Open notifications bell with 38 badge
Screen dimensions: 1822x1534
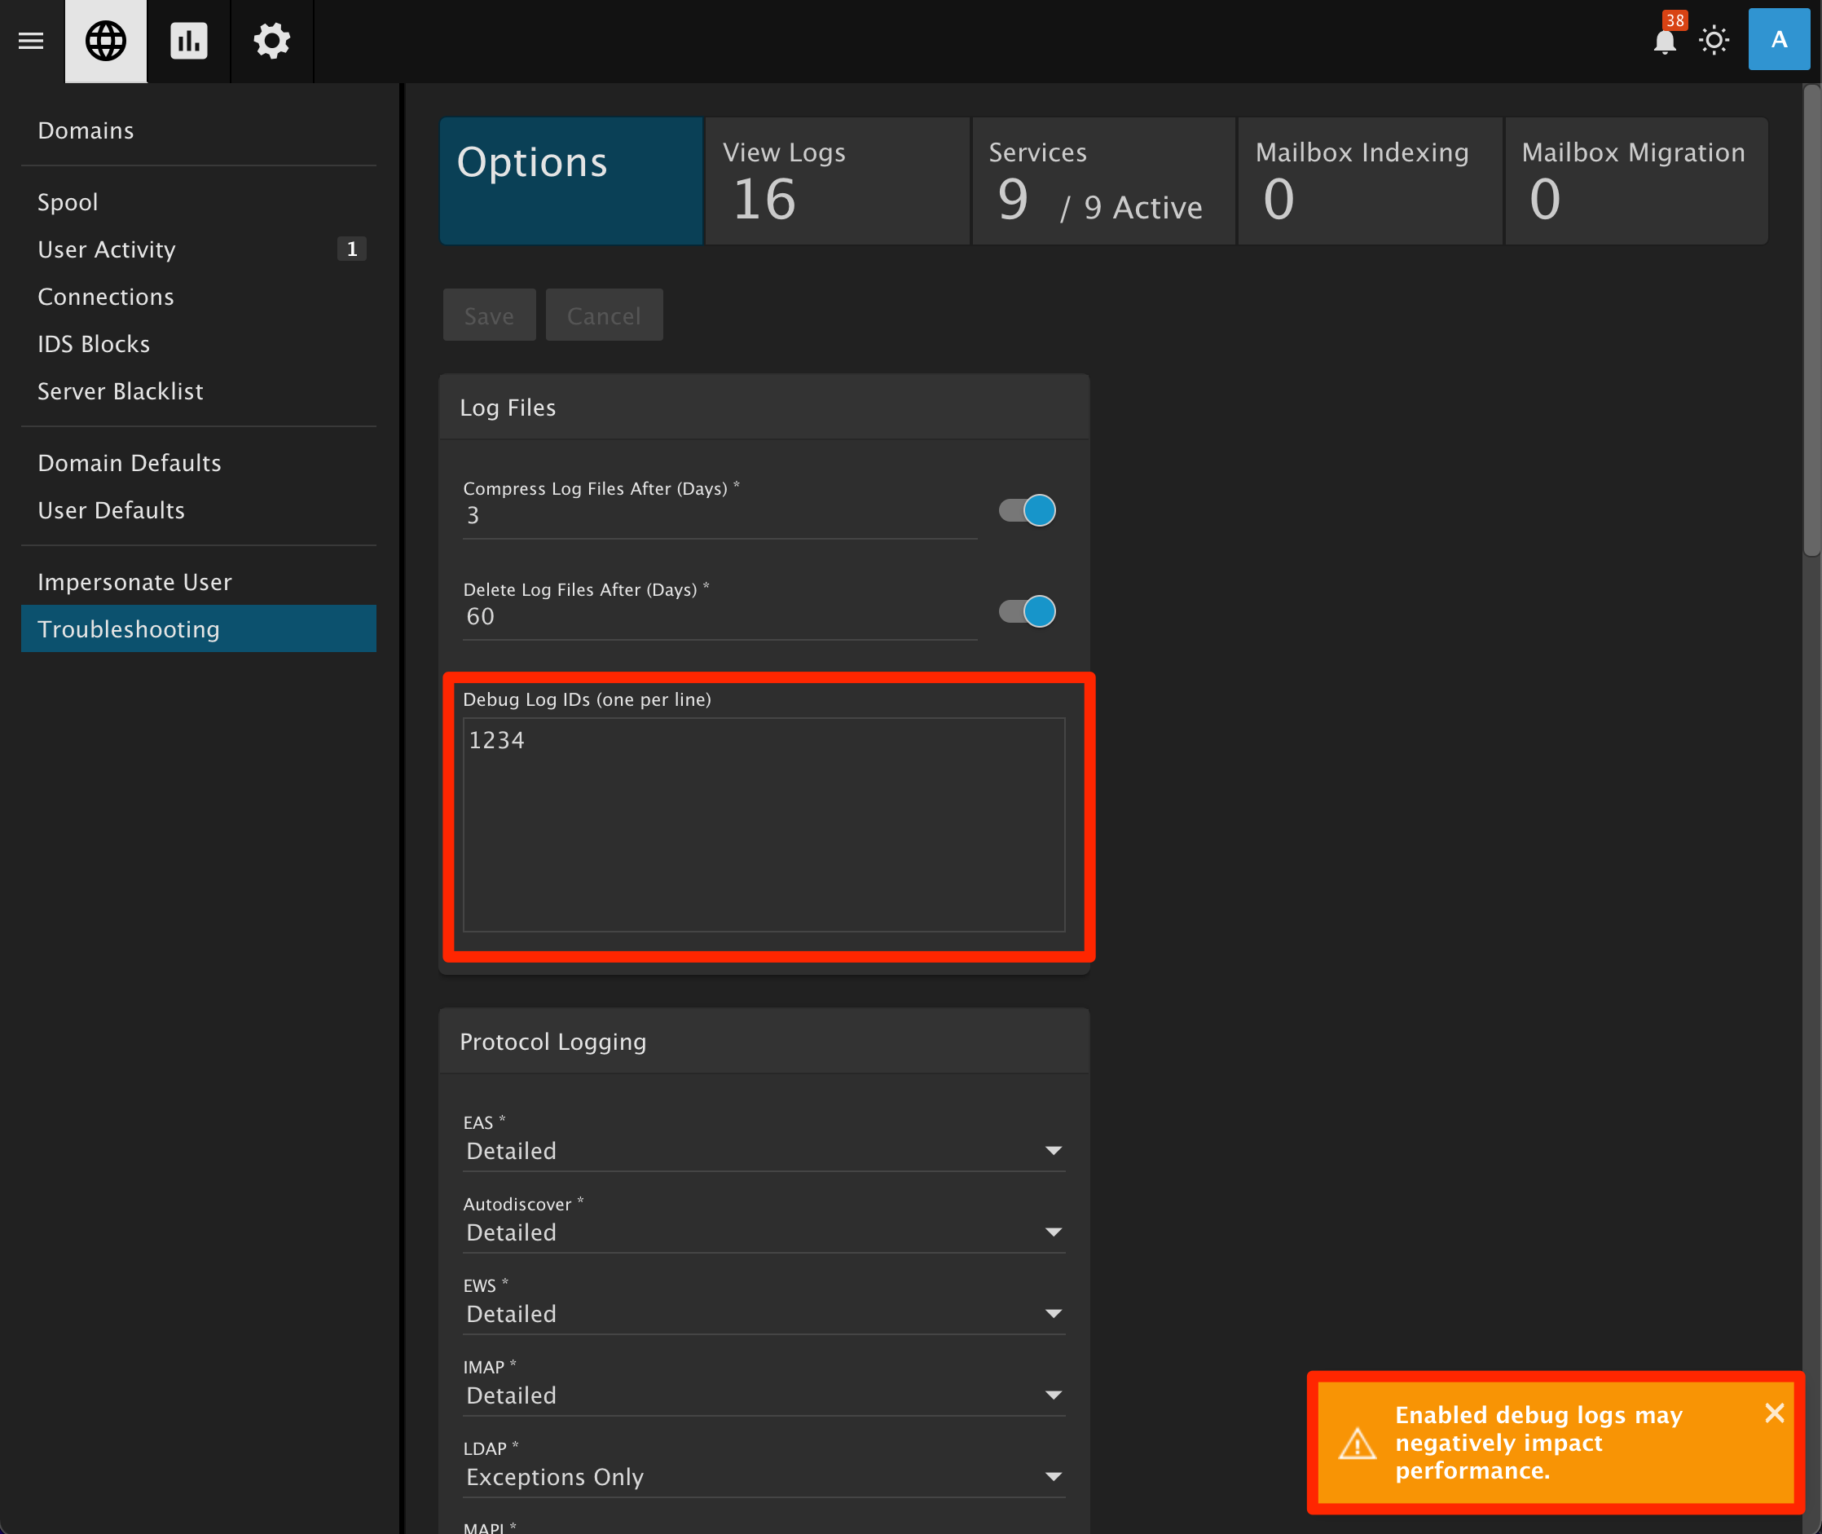click(1664, 41)
